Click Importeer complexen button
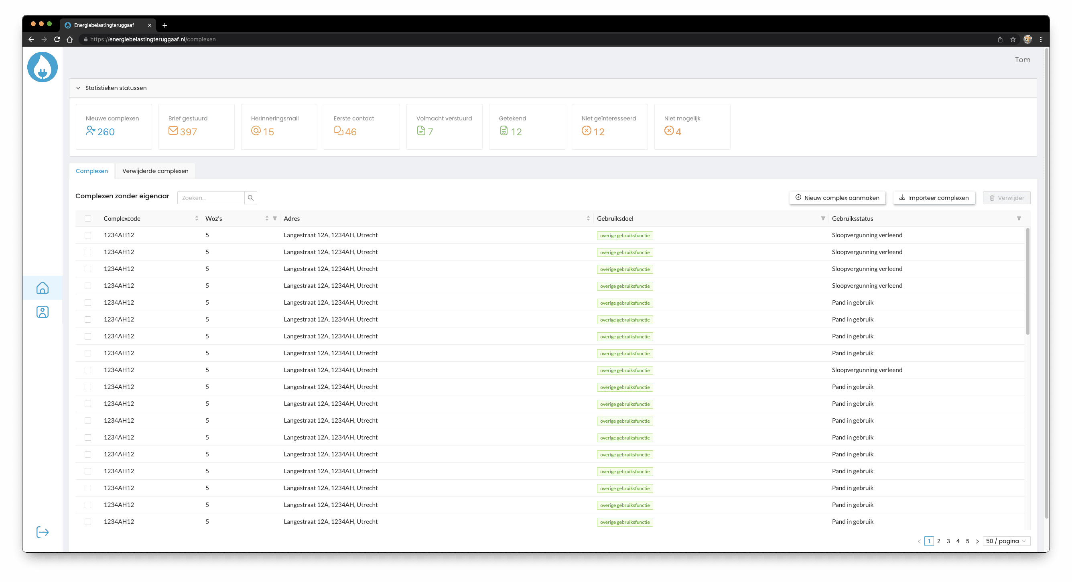 [934, 198]
